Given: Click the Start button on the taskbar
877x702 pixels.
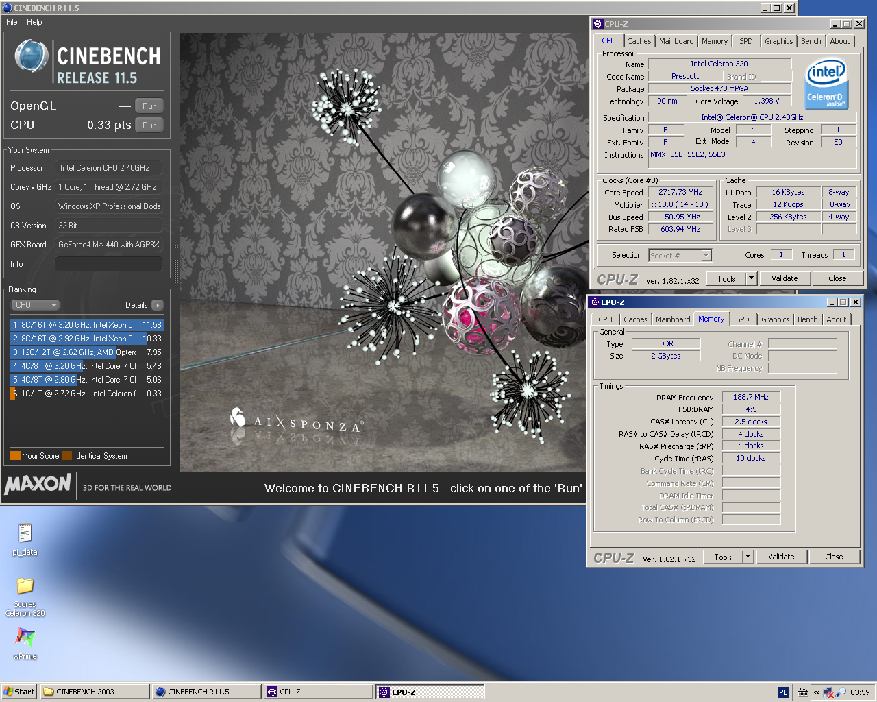Looking at the screenshot, I should click(x=19, y=692).
